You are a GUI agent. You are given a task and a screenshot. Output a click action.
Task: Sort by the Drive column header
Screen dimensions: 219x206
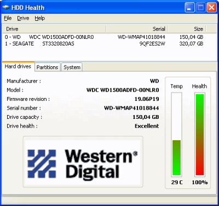[54, 29]
